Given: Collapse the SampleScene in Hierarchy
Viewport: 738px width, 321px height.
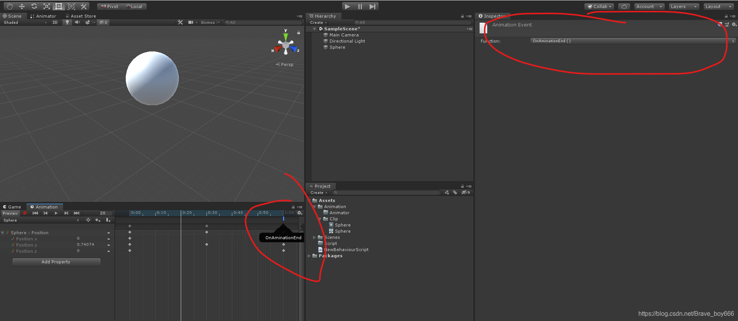Looking at the screenshot, I should [x=315, y=29].
